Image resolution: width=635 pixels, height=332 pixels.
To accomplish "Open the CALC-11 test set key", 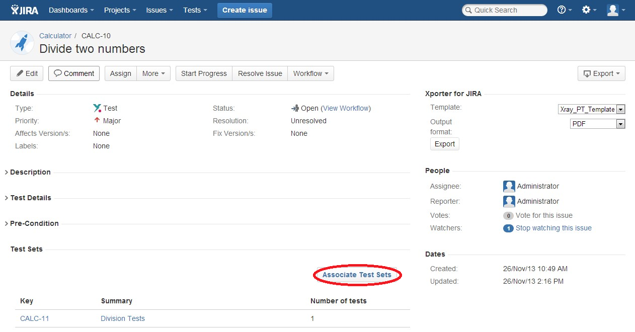I will click(35, 318).
